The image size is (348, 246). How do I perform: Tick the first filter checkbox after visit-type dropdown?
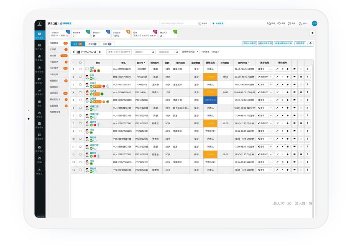[x=202, y=52]
